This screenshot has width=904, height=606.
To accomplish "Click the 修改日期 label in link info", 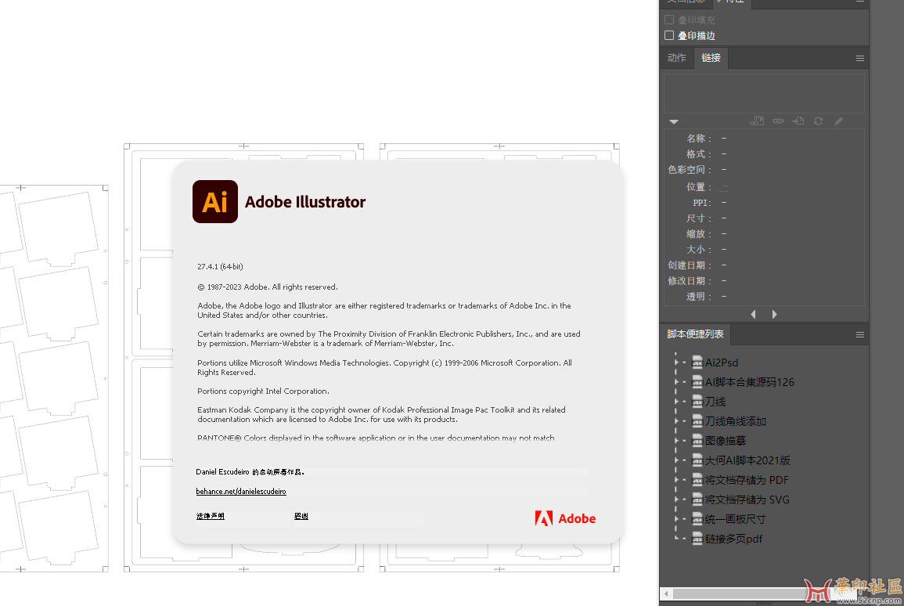I will pyautogui.click(x=689, y=281).
